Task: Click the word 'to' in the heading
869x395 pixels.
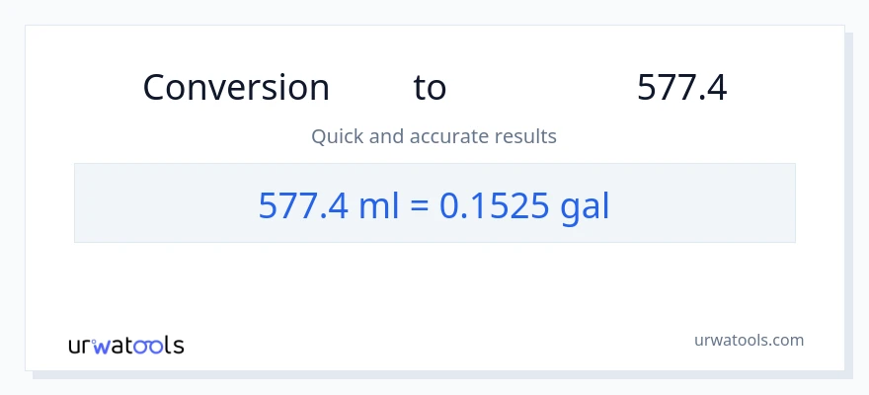Action: point(430,88)
